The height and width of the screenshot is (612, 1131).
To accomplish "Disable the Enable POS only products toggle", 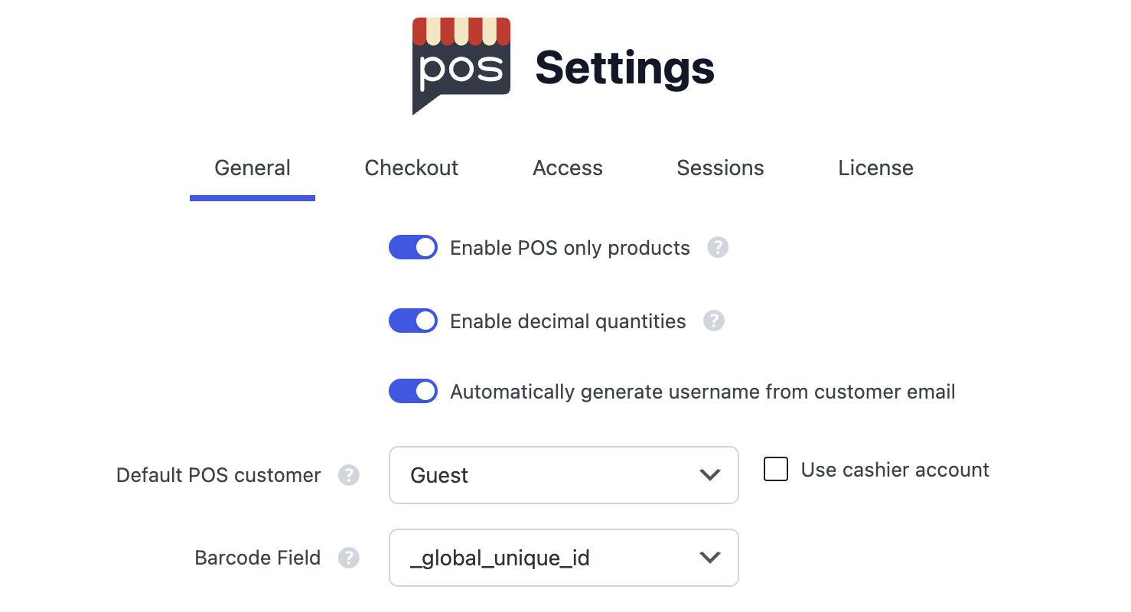I will click(413, 247).
